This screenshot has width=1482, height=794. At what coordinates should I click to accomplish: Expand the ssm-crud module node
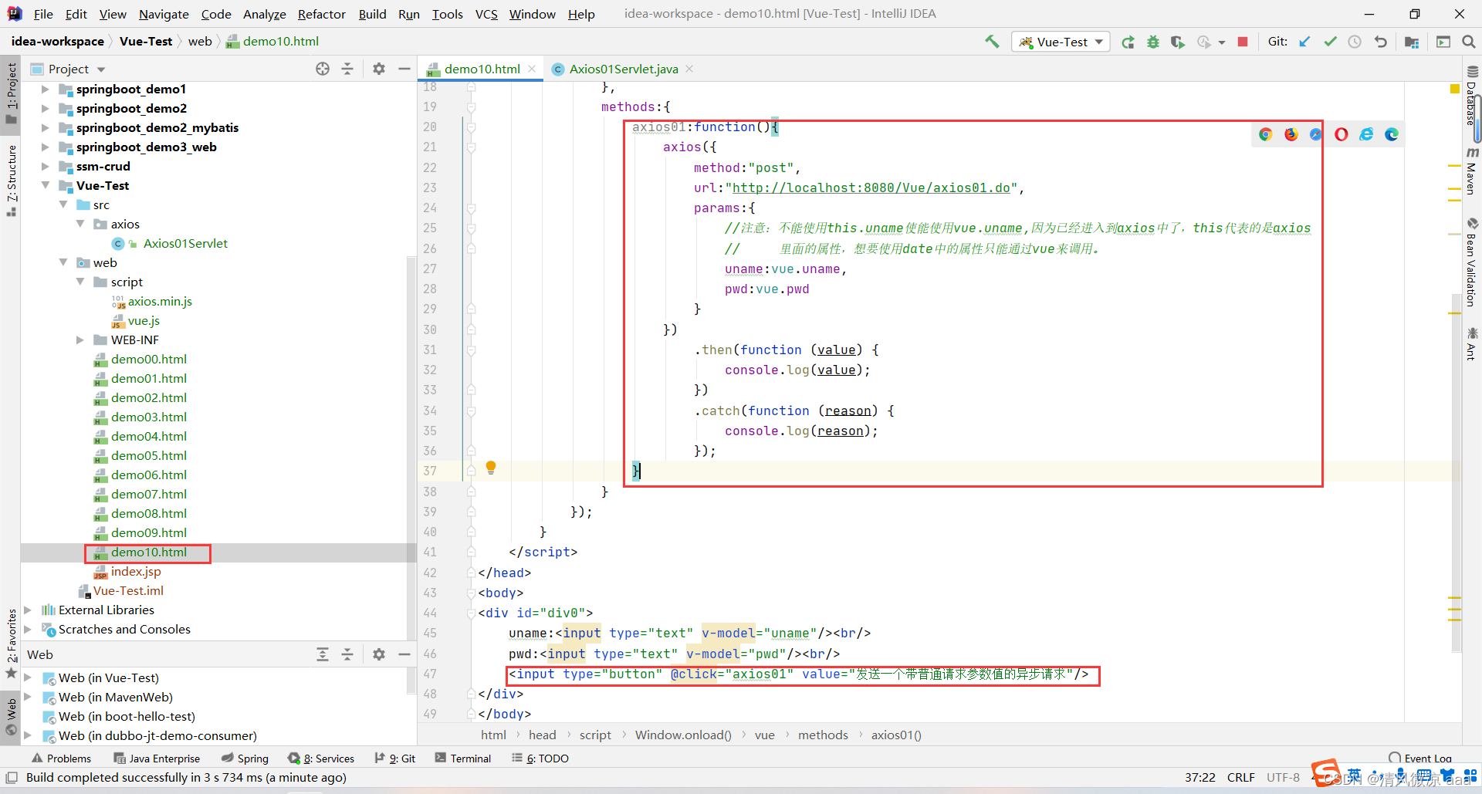coord(45,167)
